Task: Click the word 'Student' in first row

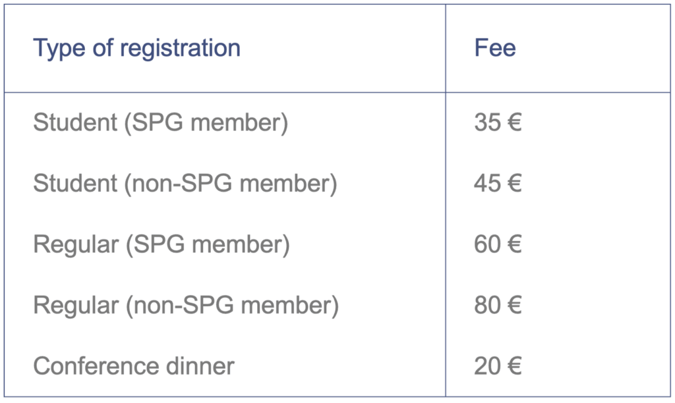Action: 75,122
